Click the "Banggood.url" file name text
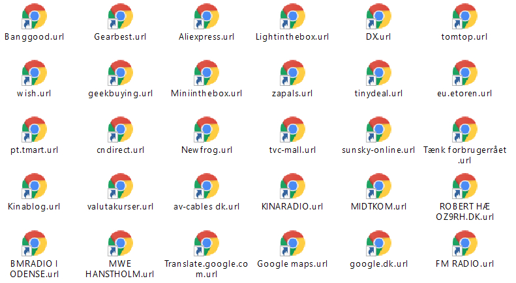 coord(34,37)
